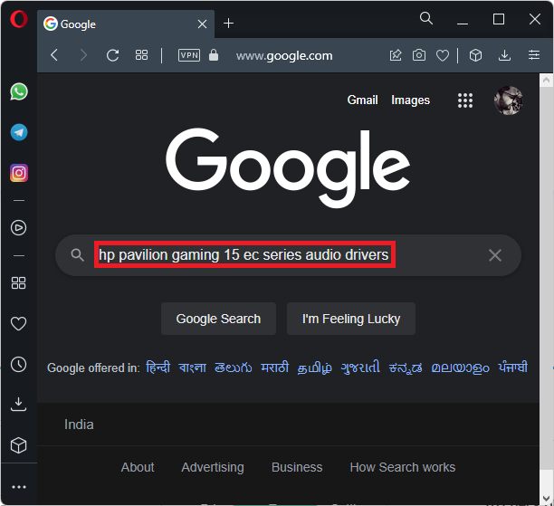Open the sidebar Player icon

tap(18, 227)
